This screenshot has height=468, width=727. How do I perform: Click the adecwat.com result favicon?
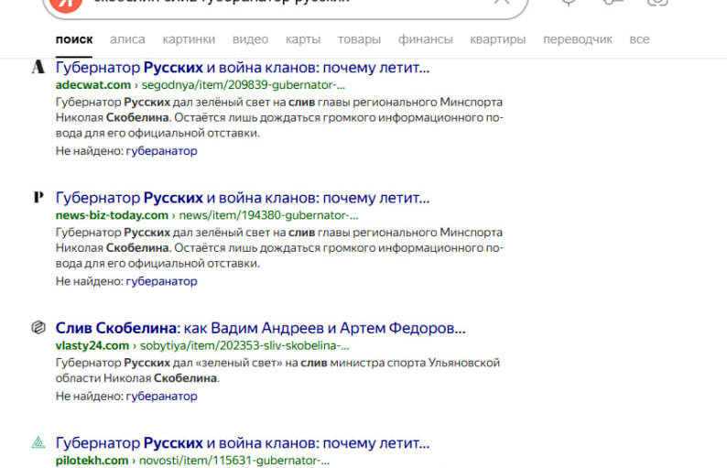point(38,68)
